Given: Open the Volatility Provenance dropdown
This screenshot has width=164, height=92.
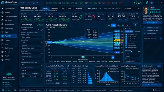Looking at the screenshot, I should [x=30, y=30].
